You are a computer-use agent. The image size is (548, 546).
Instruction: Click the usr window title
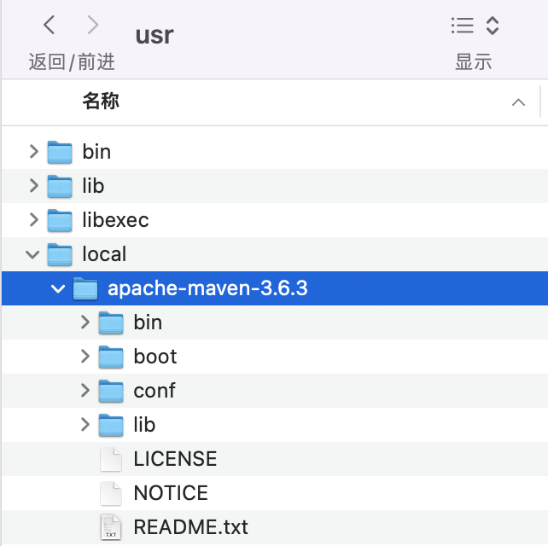[154, 35]
